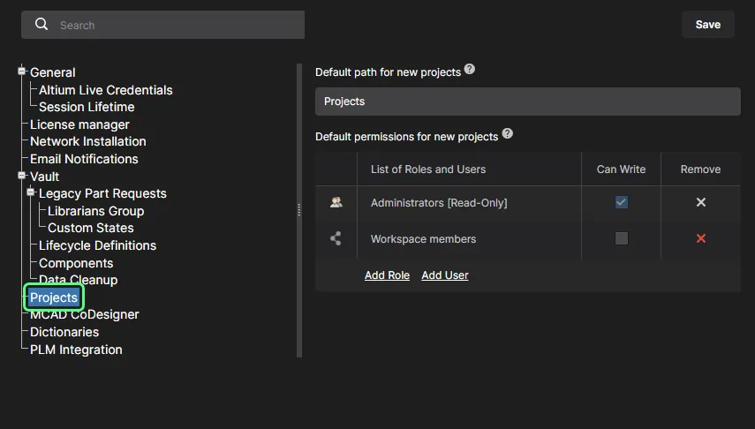Select MCAD CoDesigner in the tree

tap(84, 314)
